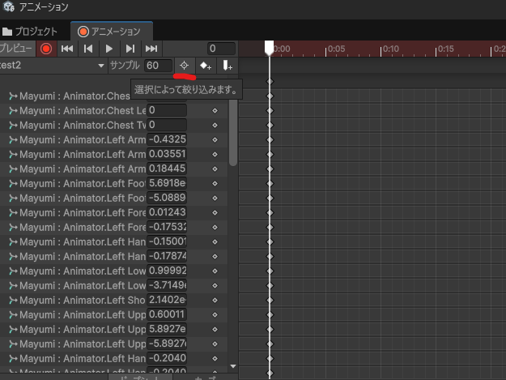
Task: Click the value field showing 0.99992
Action: 167,271
